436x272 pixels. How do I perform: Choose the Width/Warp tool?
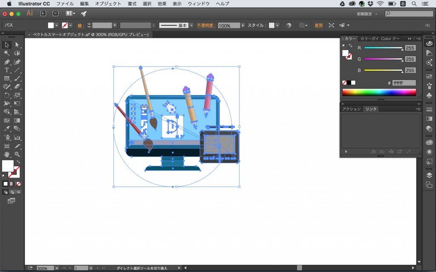click(x=7, y=104)
